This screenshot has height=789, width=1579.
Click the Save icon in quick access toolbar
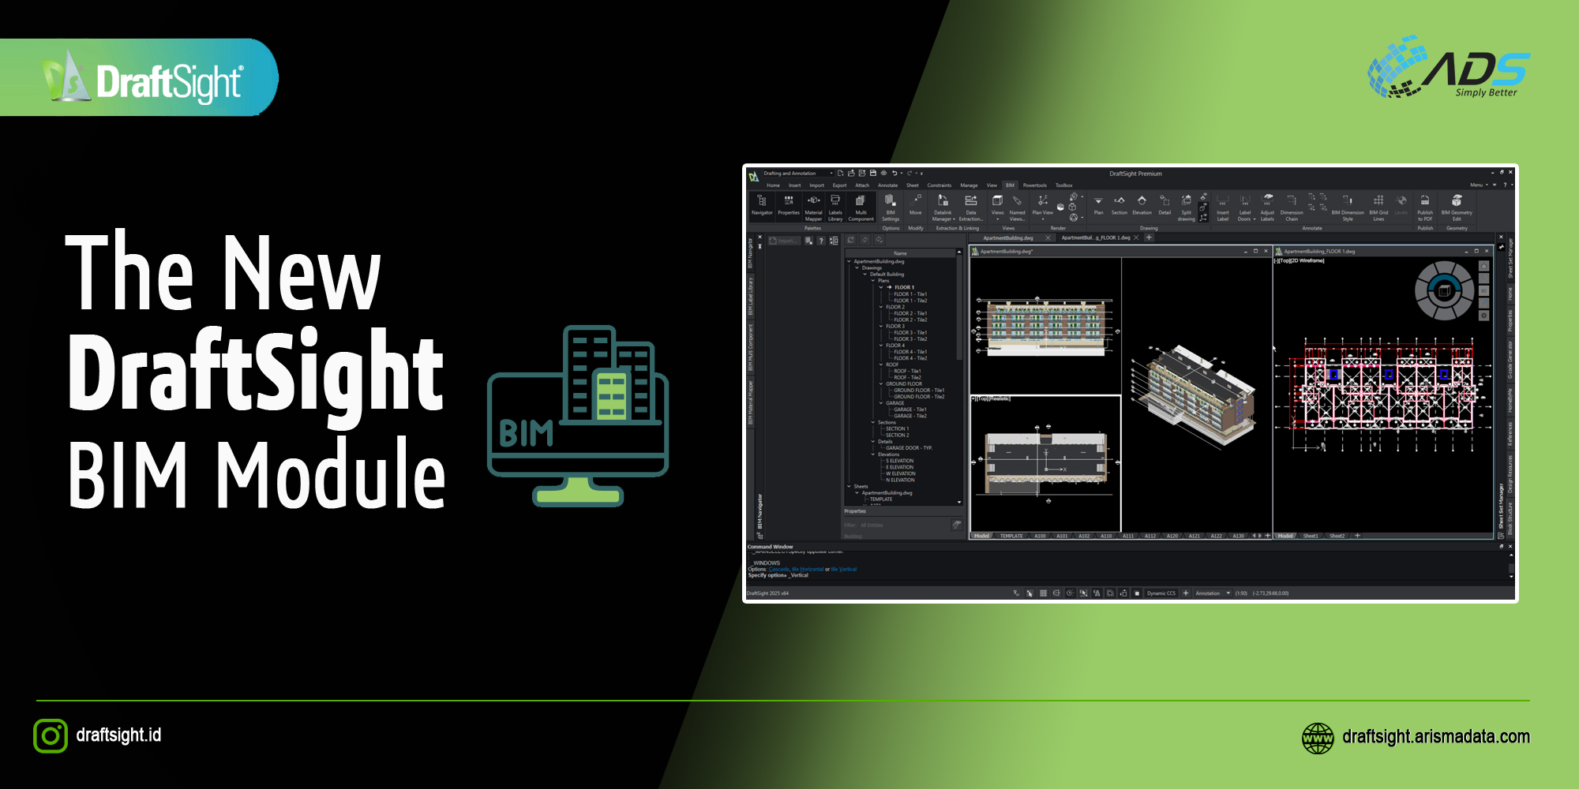pyautogui.click(x=872, y=174)
